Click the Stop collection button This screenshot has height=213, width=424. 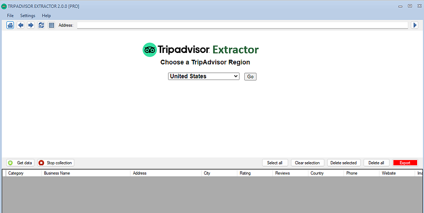56,163
